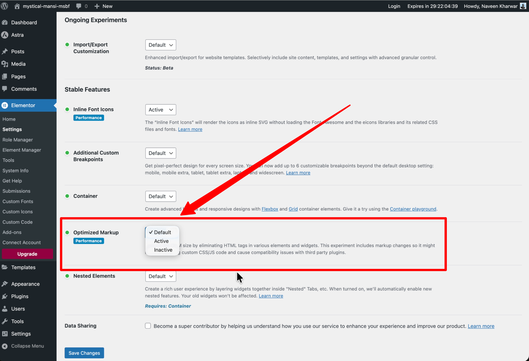The image size is (529, 361).
Task: Click the Media icon in sidebar
Action: click(5, 64)
